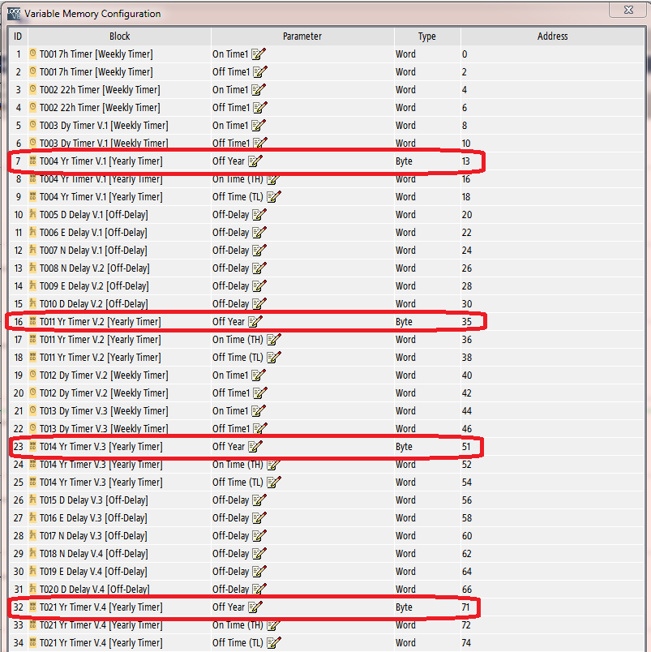Sort by the Block column header
This screenshot has height=652, width=651.
pyautogui.click(x=119, y=36)
